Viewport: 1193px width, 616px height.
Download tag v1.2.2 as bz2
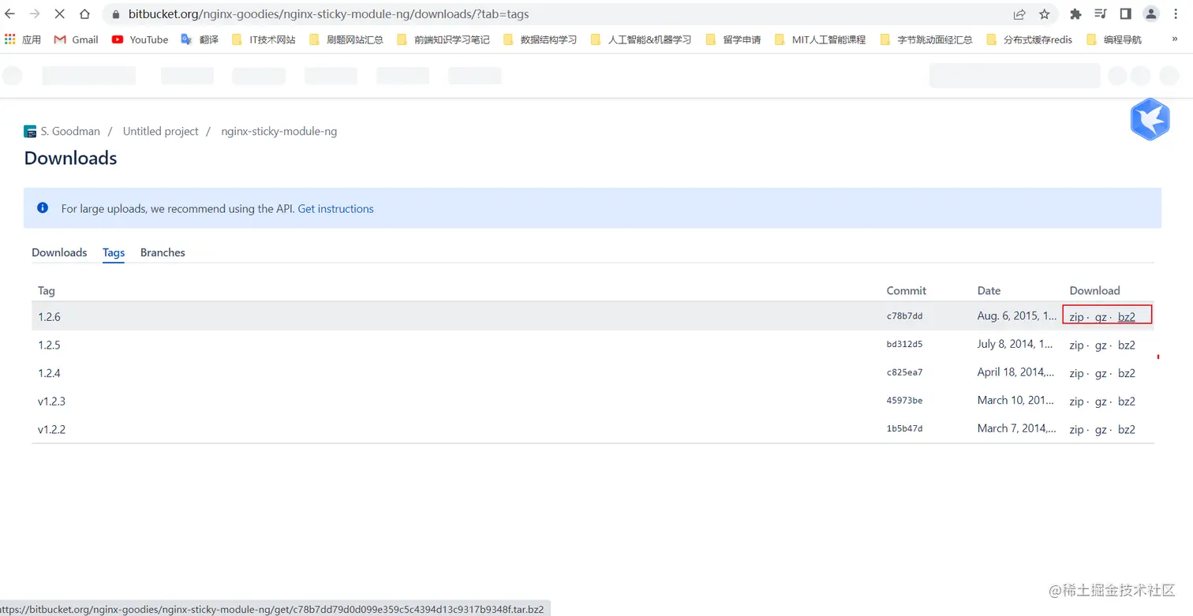point(1127,430)
